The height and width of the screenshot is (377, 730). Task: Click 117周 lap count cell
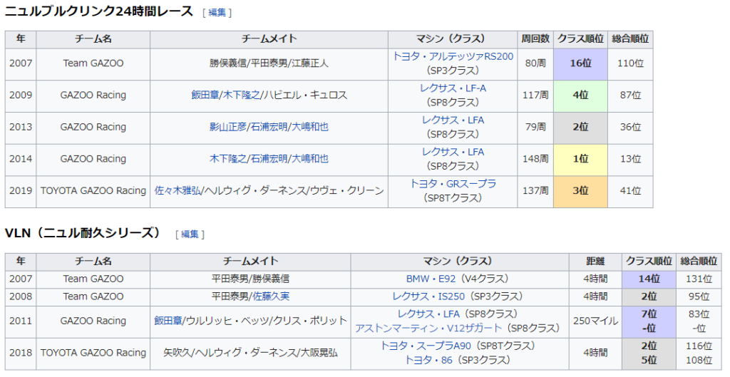coord(535,96)
